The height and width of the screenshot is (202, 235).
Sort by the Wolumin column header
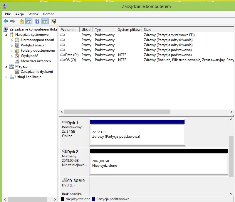pos(70,30)
